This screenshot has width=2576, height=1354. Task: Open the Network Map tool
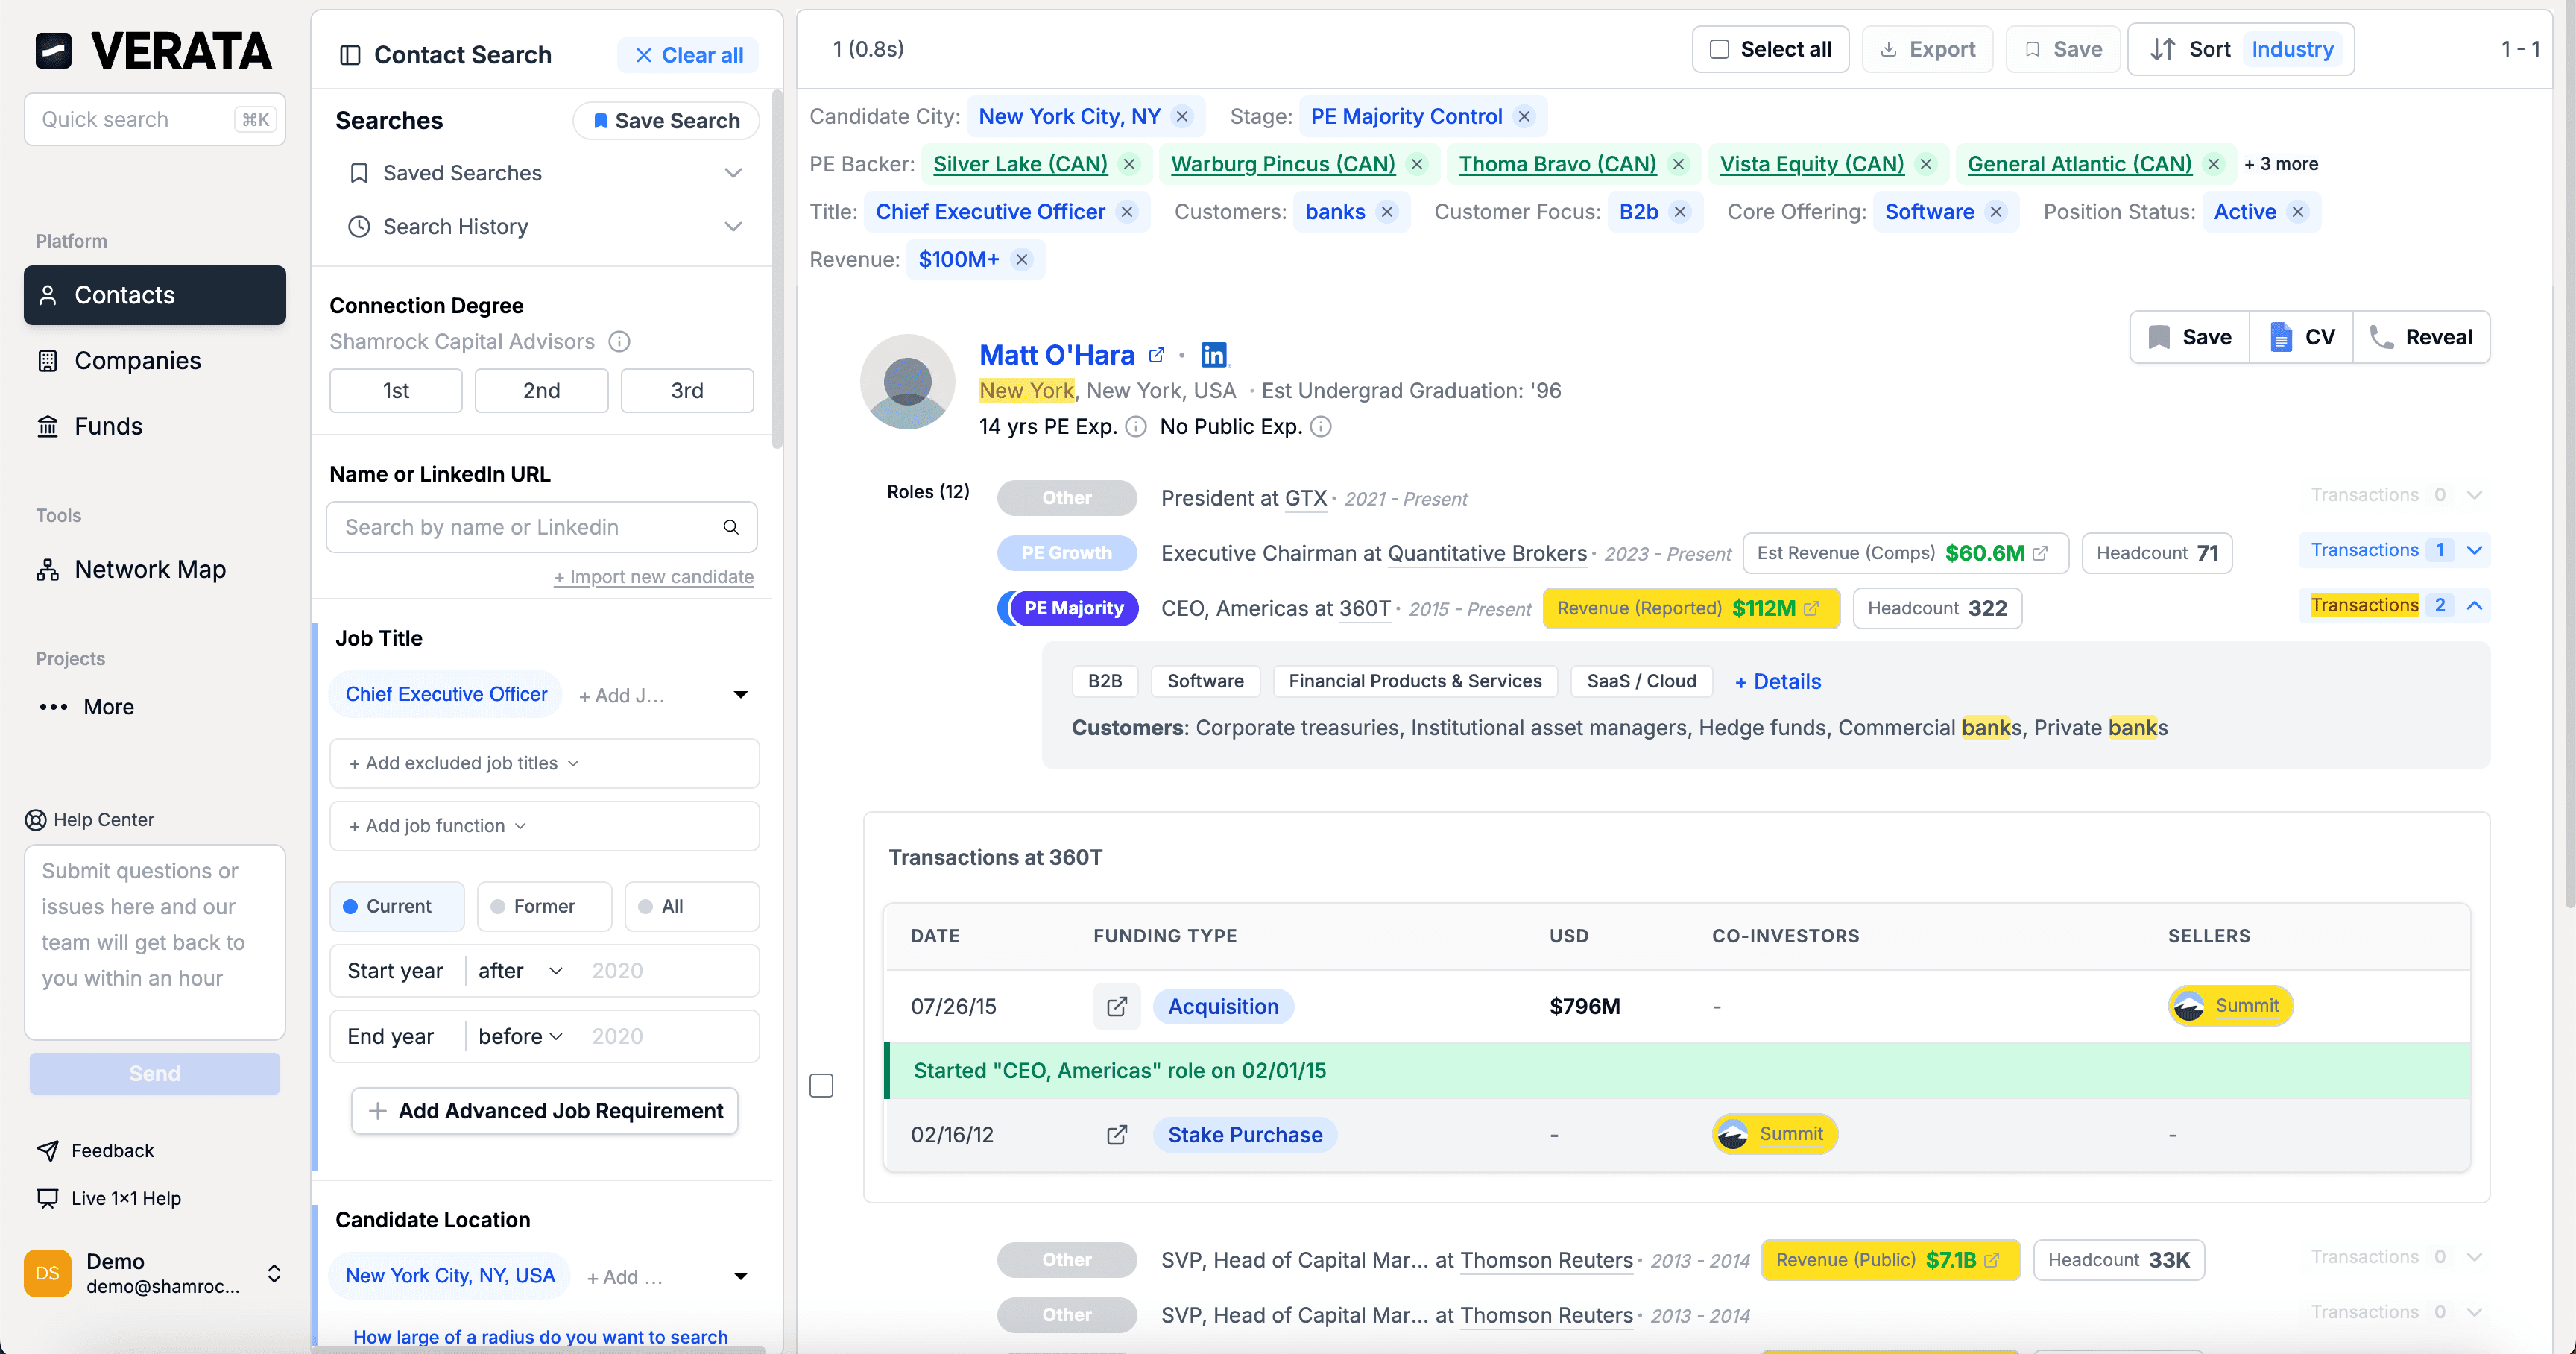150,569
